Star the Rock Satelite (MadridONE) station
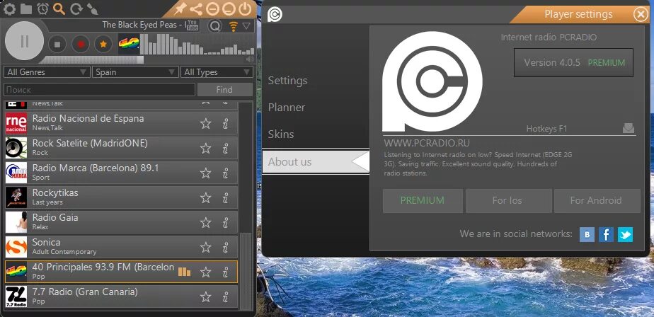This screenshot has height=317, width=654. click(x=205, y=148)
